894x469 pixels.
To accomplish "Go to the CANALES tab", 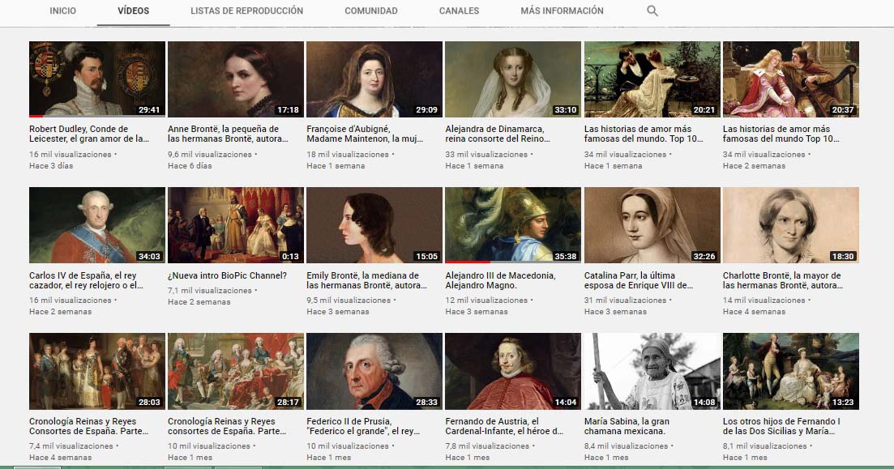I will pyautogui.click(x=459, y=11).
